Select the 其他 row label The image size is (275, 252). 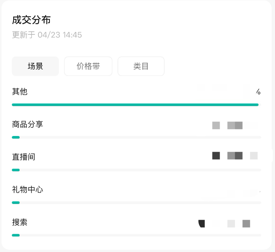point(20,92)
